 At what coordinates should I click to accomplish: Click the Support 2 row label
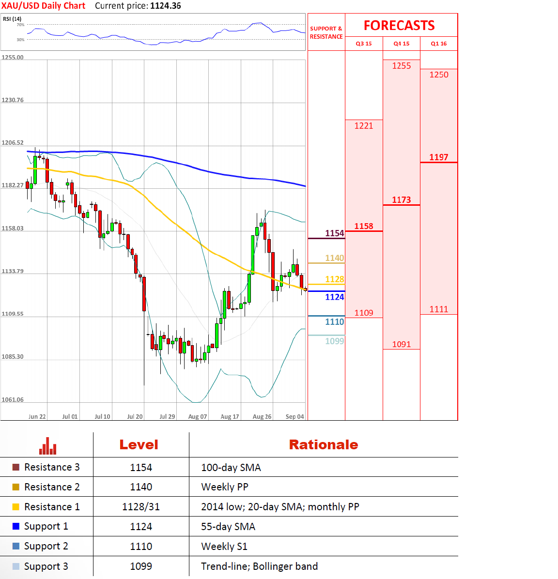point(46,547)
